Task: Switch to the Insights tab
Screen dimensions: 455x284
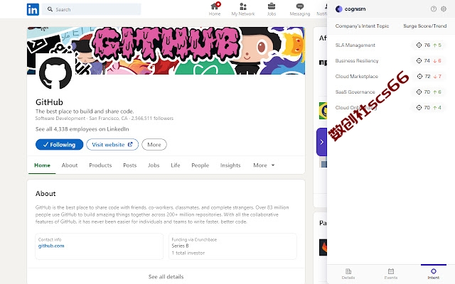Action: point(230,165)
